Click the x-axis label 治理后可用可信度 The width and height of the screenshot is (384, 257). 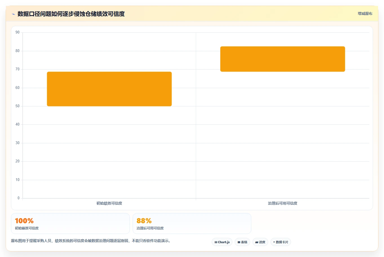283,203
